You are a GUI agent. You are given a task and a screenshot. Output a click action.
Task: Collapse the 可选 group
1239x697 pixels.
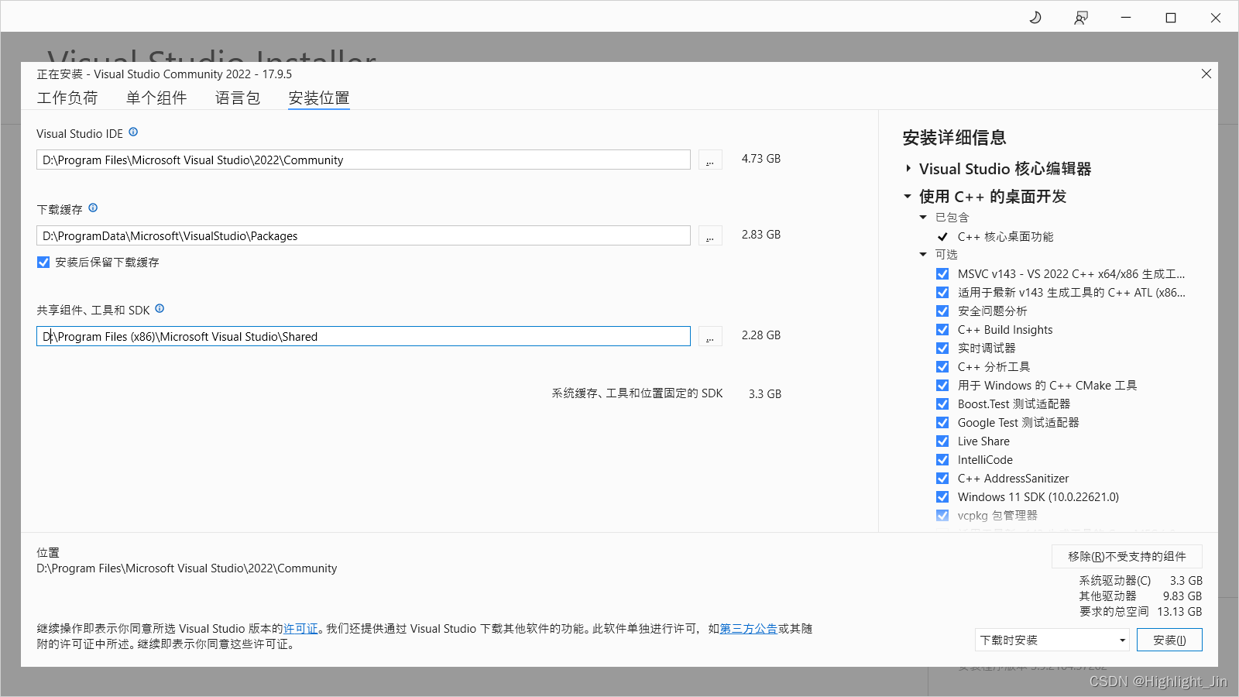923,255
